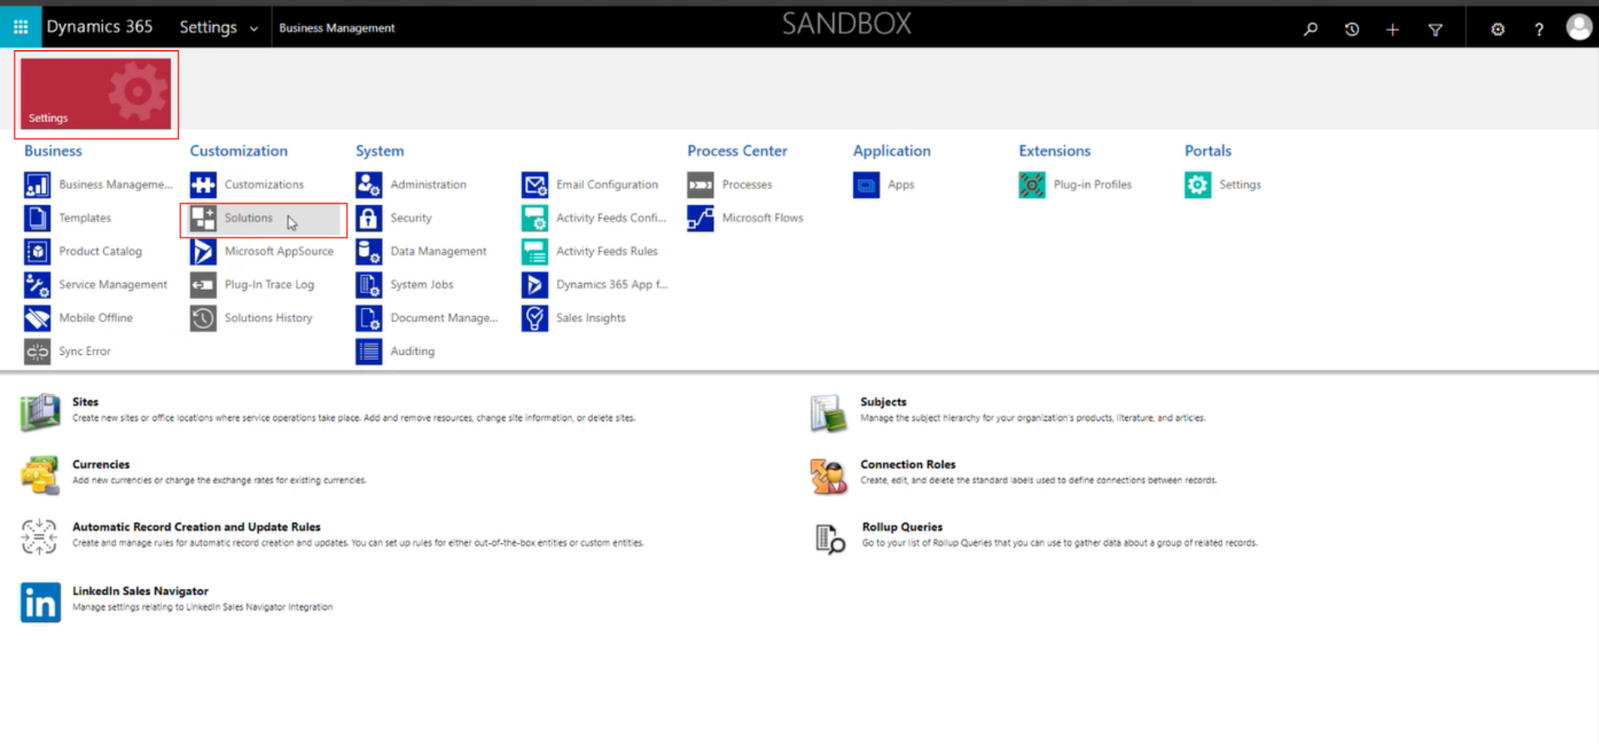Click the Solutions History clock icon

pos(203,318)
